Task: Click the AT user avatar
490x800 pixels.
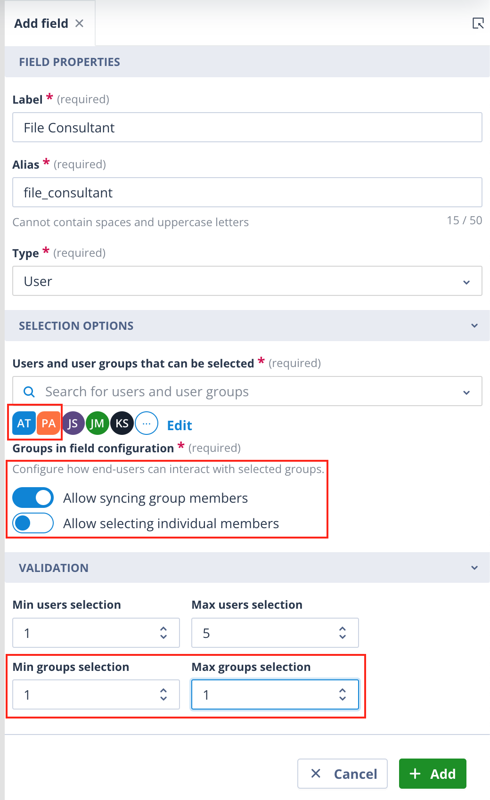Action: click(x=24, y=423)
